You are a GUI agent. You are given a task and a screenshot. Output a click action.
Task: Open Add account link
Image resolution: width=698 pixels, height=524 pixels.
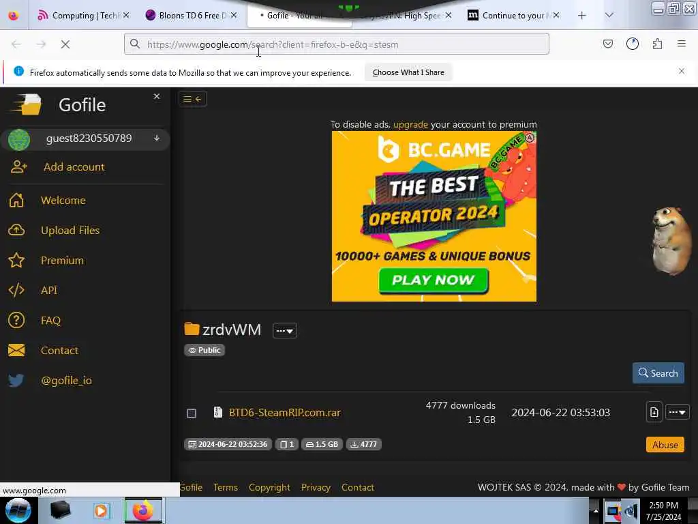pyautogui.click(x=74, y=167)
